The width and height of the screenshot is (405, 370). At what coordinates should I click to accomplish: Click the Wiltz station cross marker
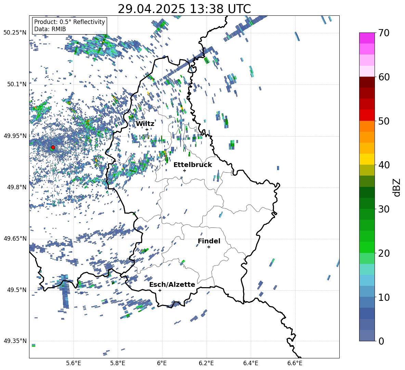click(147, 129)
